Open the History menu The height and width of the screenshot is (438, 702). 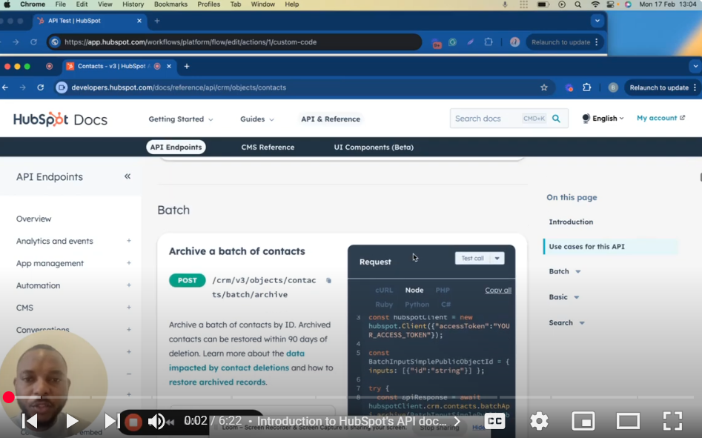click(133, 4)
